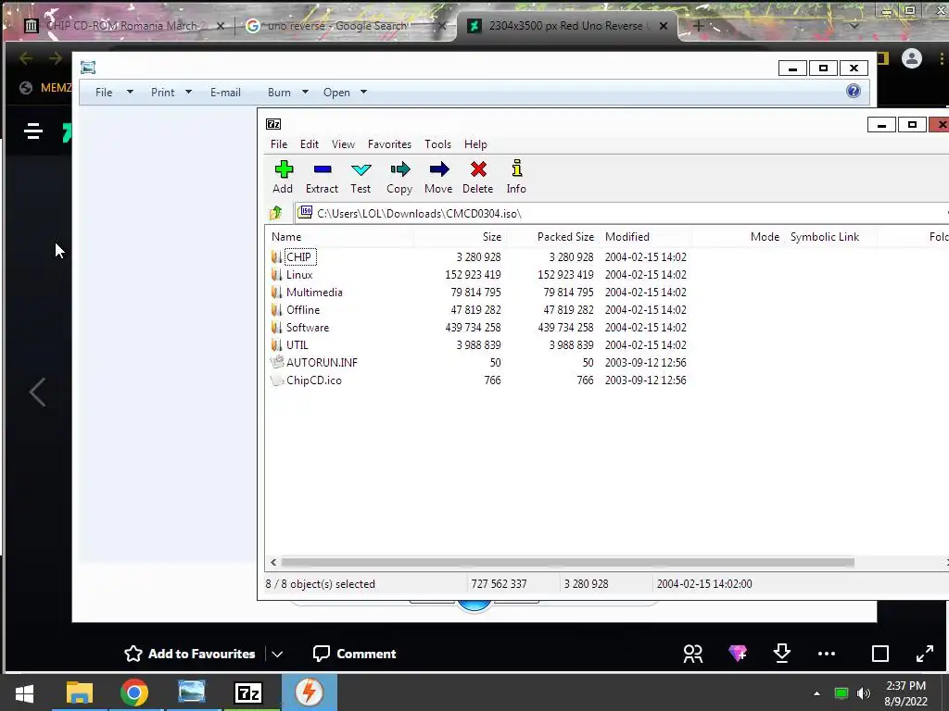Click Add to Favourites button

pos(189,654)
